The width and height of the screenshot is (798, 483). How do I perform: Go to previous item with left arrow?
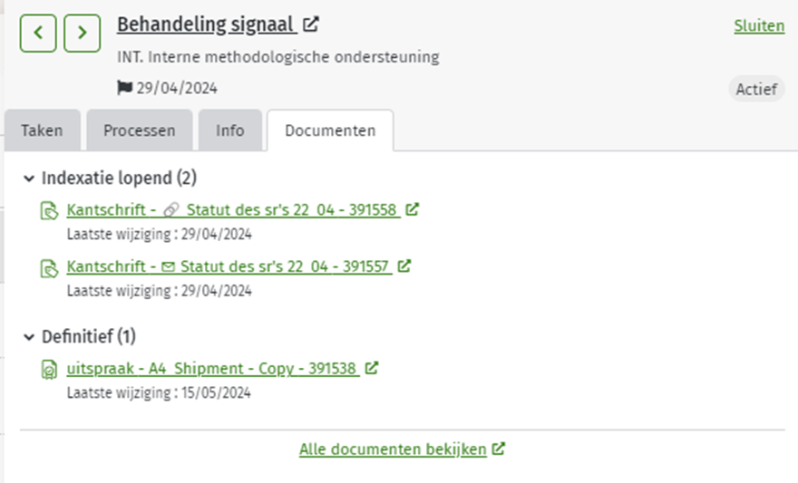(38, 33)
